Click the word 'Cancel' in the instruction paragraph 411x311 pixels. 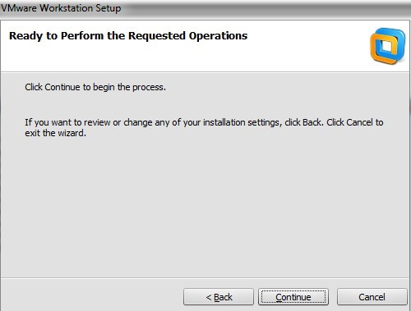click(x=359, y=122)
